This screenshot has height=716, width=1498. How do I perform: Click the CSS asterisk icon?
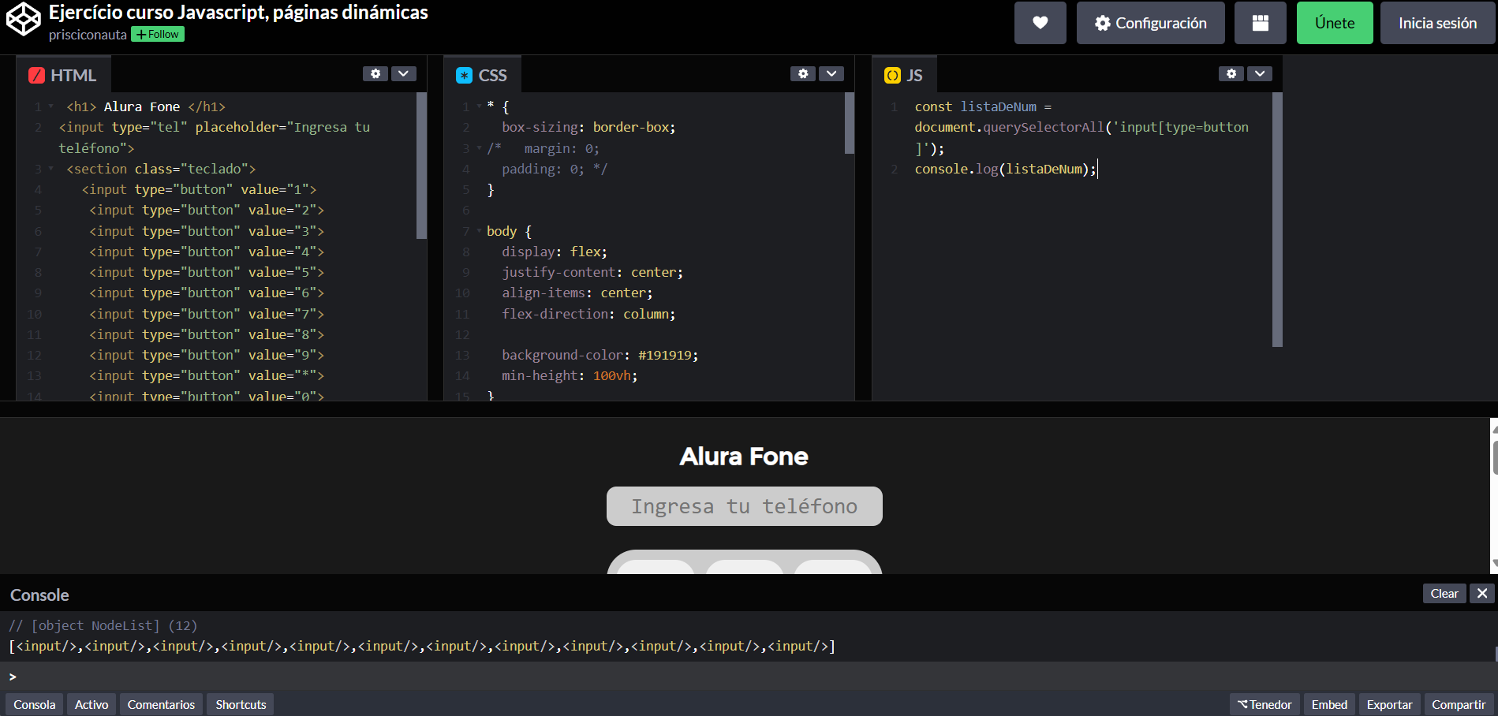click(464, 76)
